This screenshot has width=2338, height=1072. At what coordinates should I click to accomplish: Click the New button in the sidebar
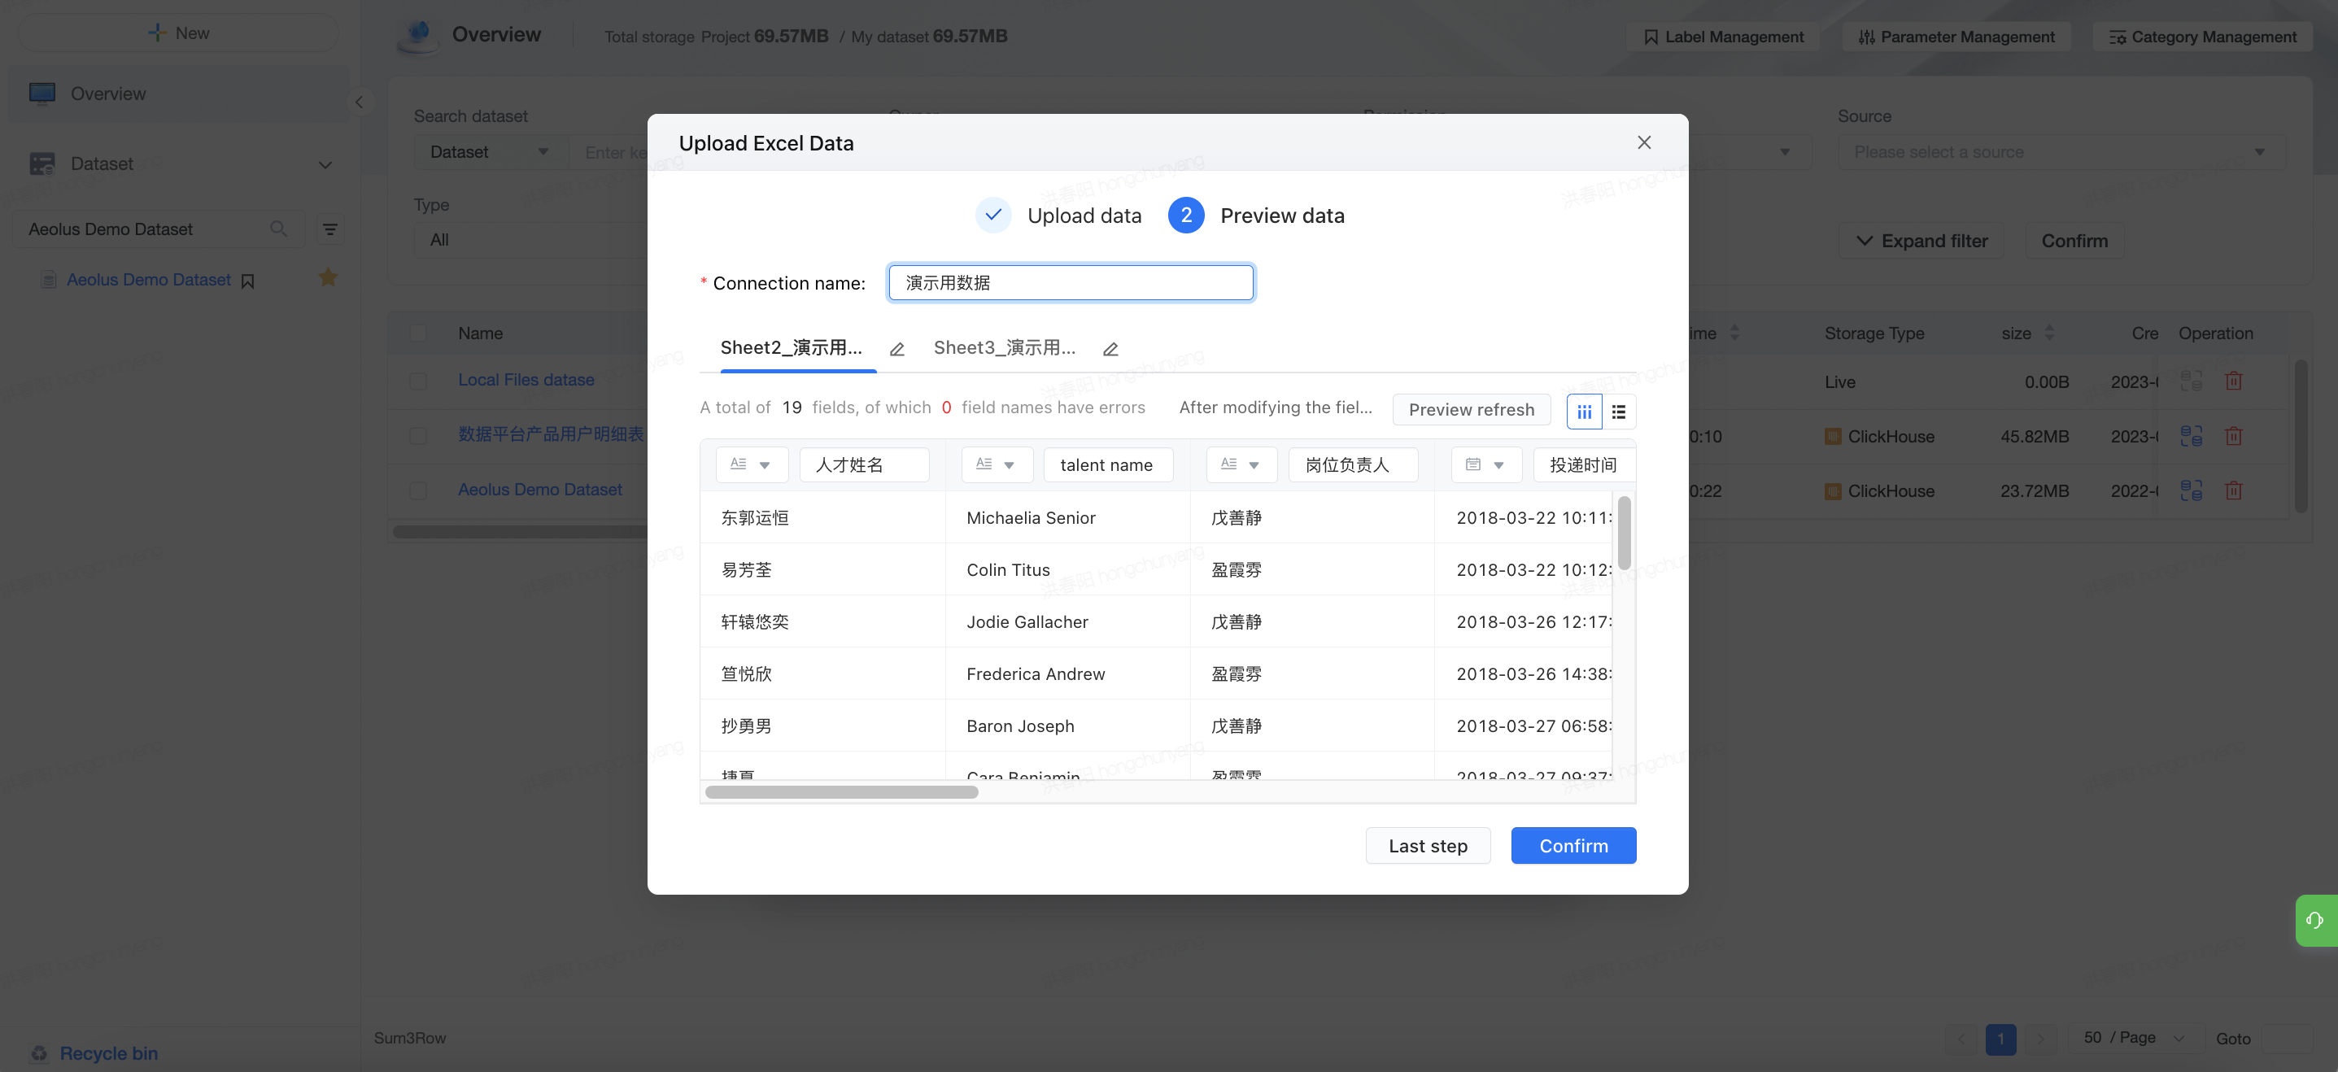pyautogui.click(x=179, y=33)
